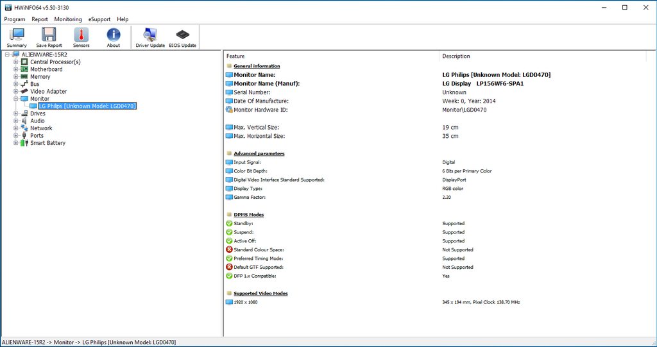Screen dimensions: 657x347
Task: Open the Program menu
Action: 15,19
